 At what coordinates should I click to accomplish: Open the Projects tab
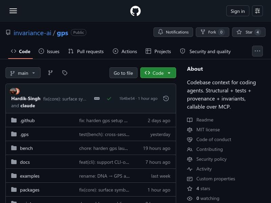pos(158,51)
